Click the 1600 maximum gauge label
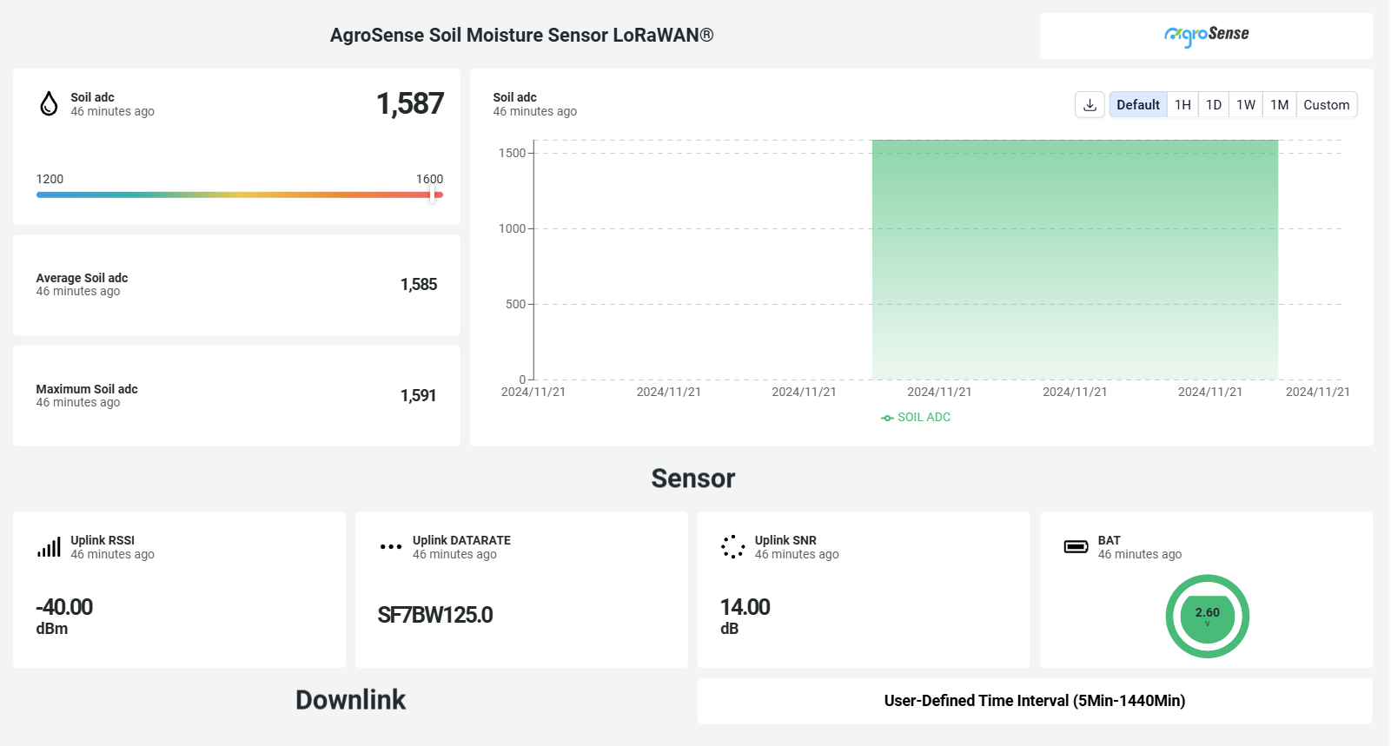 (x=429, y=179)
